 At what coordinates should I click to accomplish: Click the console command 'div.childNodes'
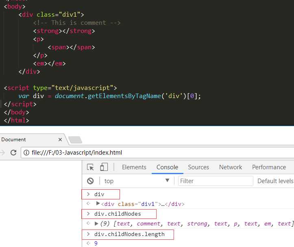[x=118, y=214]
